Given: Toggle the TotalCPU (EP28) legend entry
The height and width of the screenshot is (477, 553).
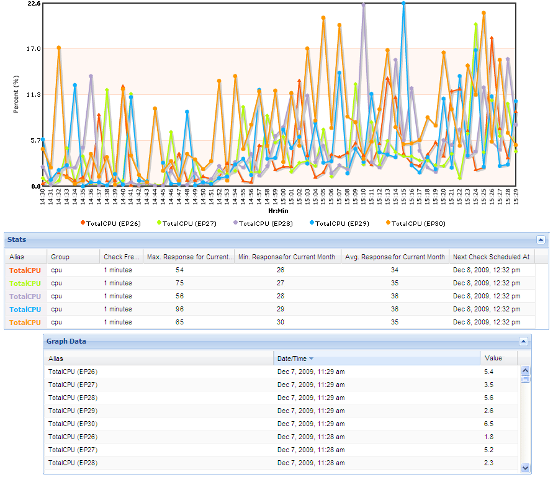Looking at the screenshot, I should point(263,223).
